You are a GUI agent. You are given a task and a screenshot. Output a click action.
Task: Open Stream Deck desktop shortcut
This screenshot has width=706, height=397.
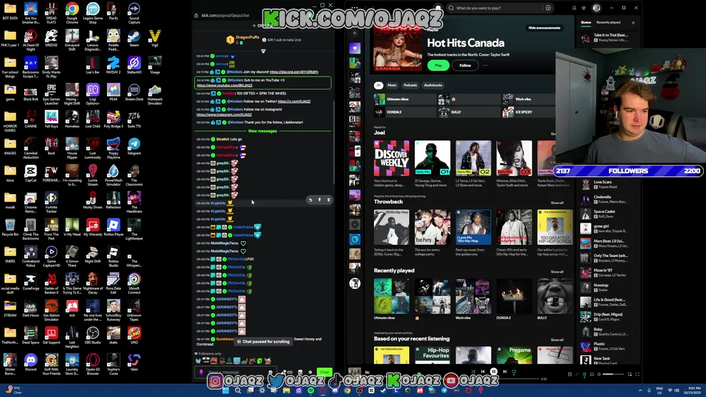click(x=134, y=93)
